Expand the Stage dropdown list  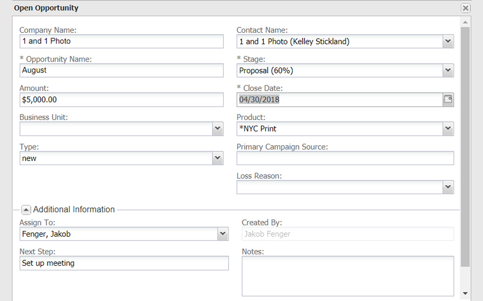[448, 71]
